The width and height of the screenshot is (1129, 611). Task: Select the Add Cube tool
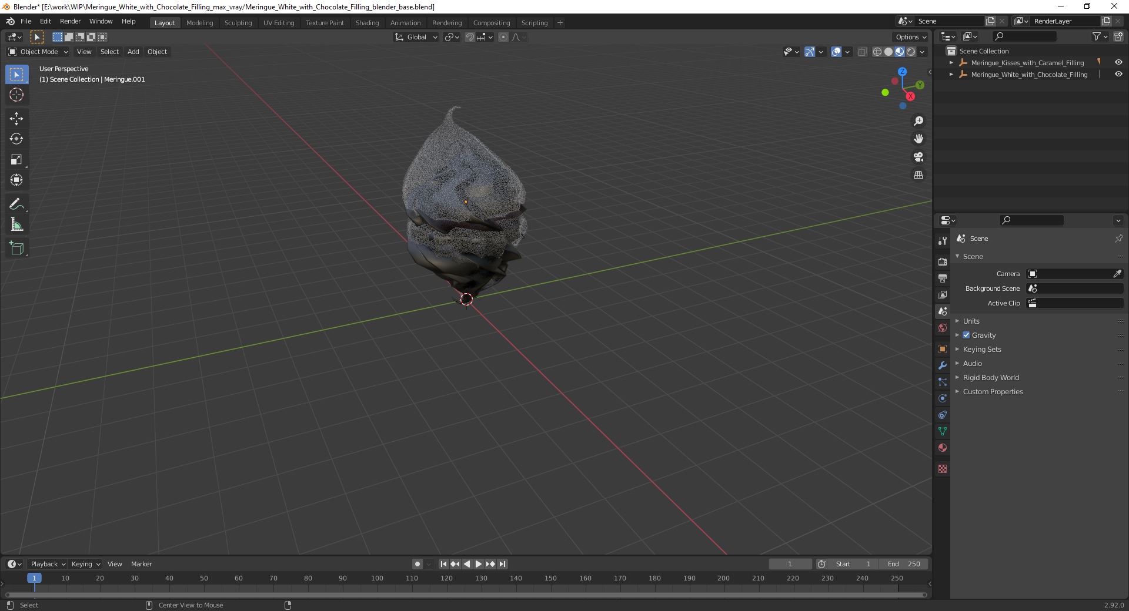(x=16, y=249)
